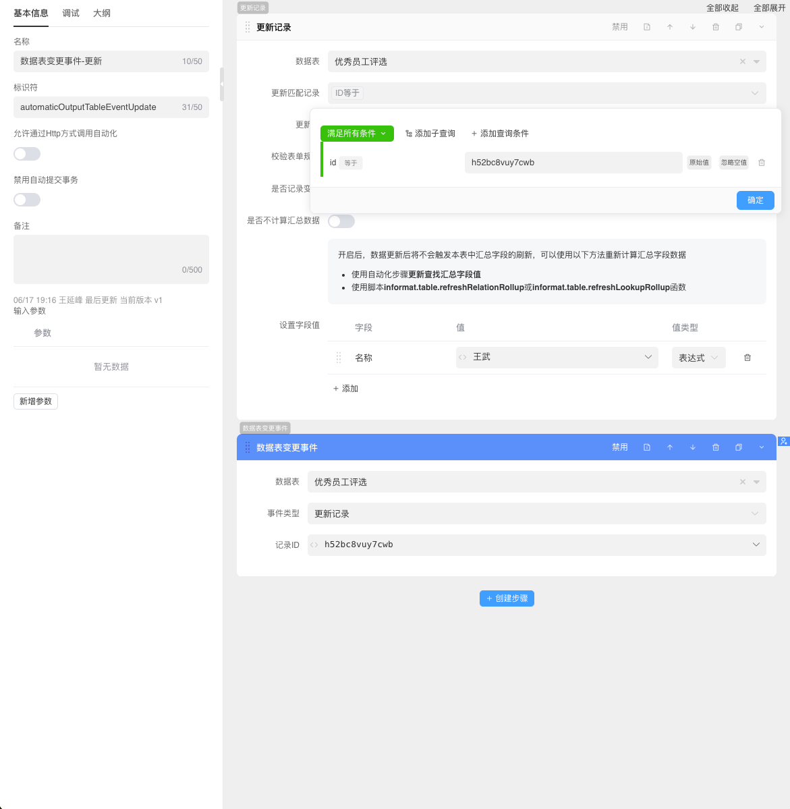
Task: Delete the 数据表变更事件 step via trash icon
Action: (716, 447)
